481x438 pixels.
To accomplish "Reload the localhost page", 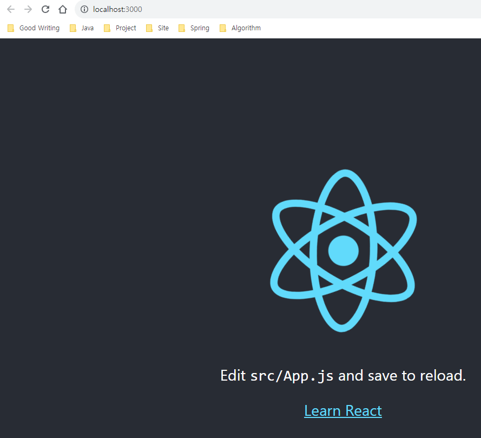I will point(45,9).
